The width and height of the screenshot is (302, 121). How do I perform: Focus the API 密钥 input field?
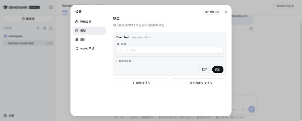coord(170,50)
